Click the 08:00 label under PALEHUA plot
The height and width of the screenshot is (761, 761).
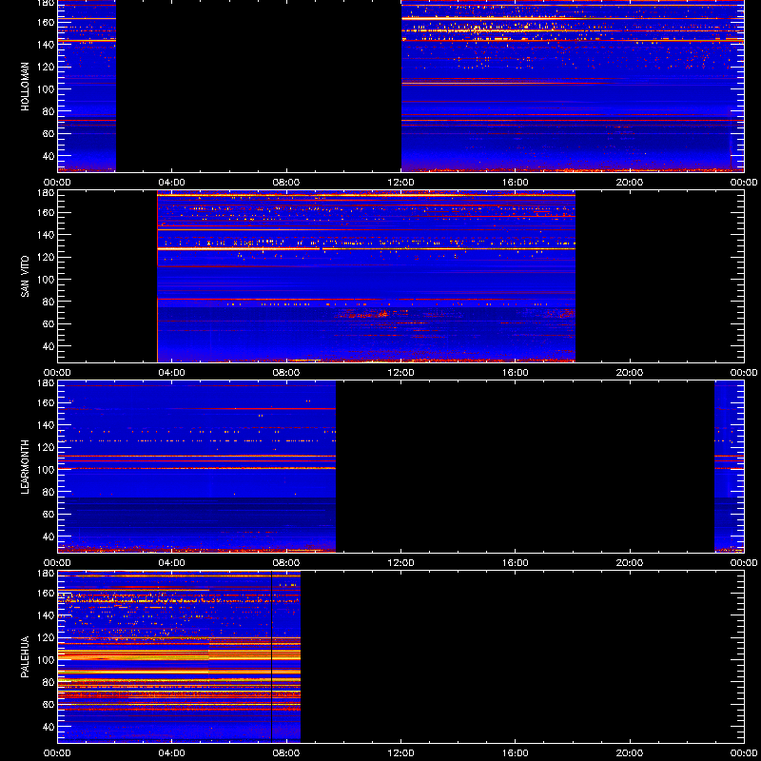[x=286, y=753]
